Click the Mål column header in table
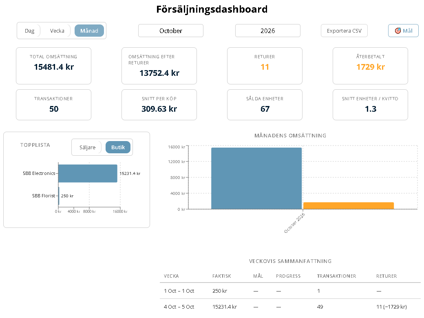 tap(258, 276)
